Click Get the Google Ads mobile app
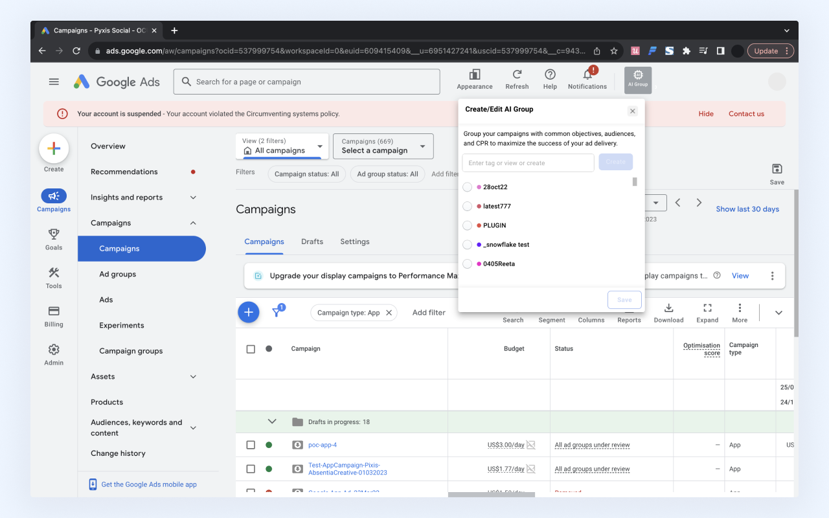The height and width of the screenshot is (518, 829). 149,484
